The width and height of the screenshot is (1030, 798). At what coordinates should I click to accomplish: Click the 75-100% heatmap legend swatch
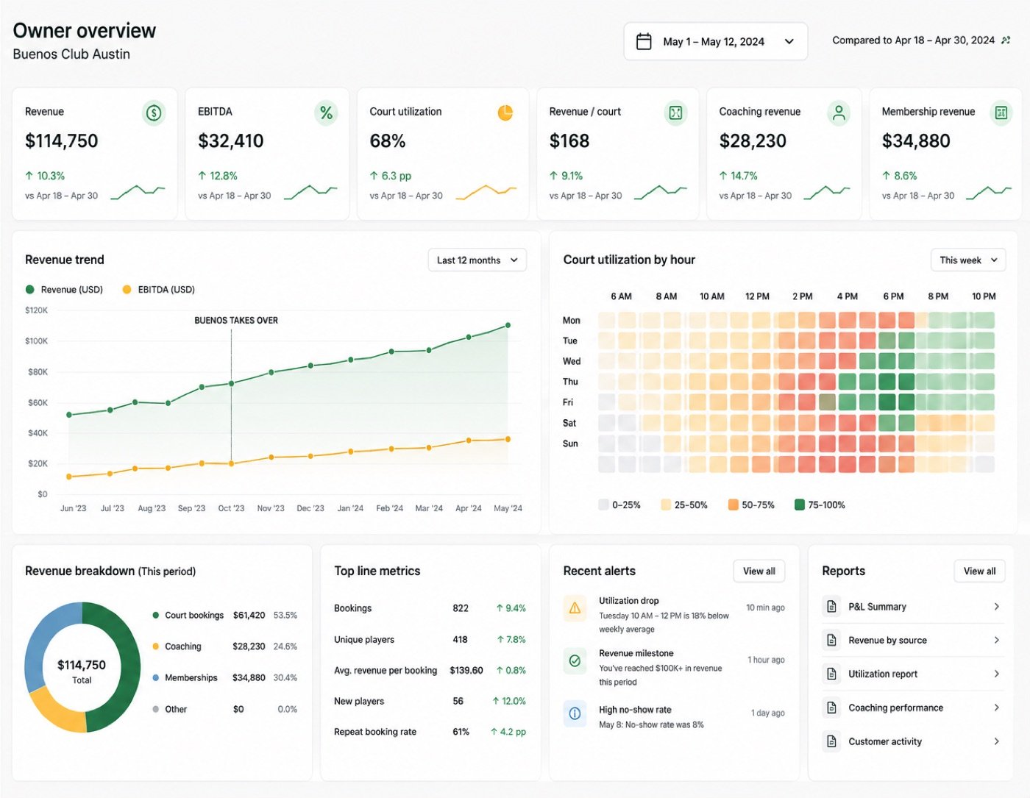(799, 505)
